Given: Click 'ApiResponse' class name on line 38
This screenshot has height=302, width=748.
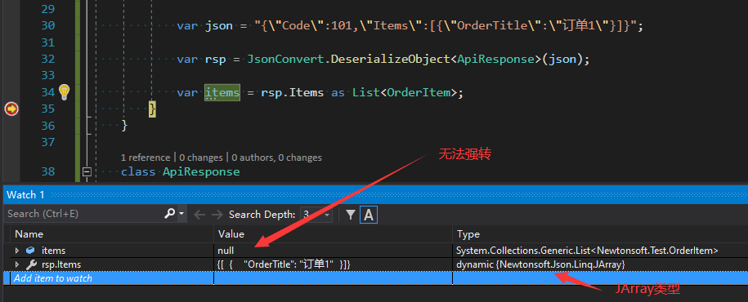Looking at the screenshot, I should click(x=201, y=171).
